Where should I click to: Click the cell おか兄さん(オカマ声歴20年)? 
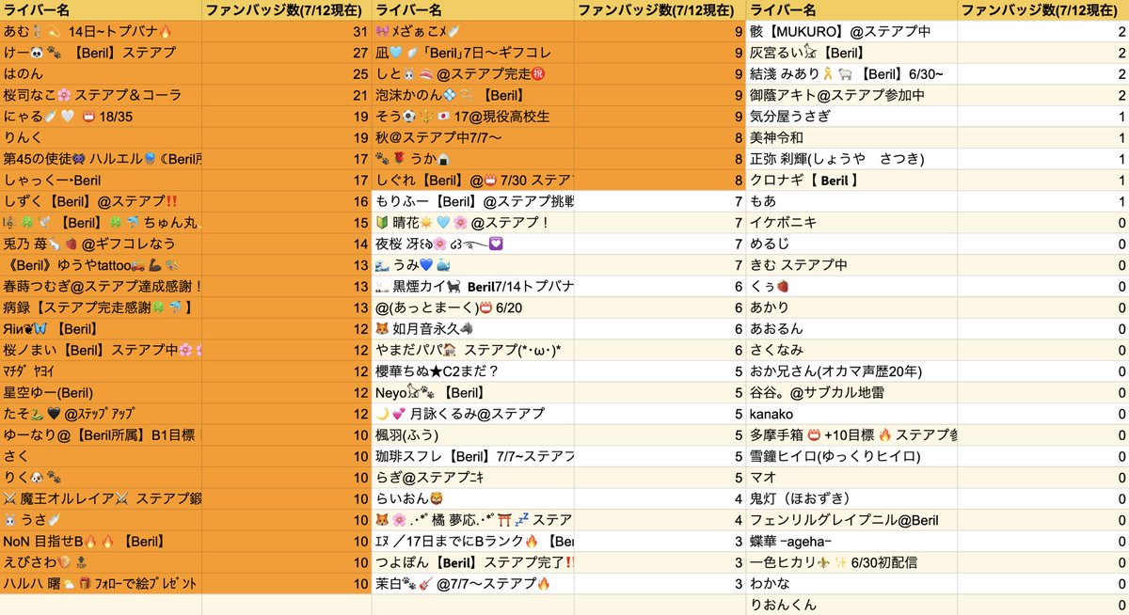851,371
